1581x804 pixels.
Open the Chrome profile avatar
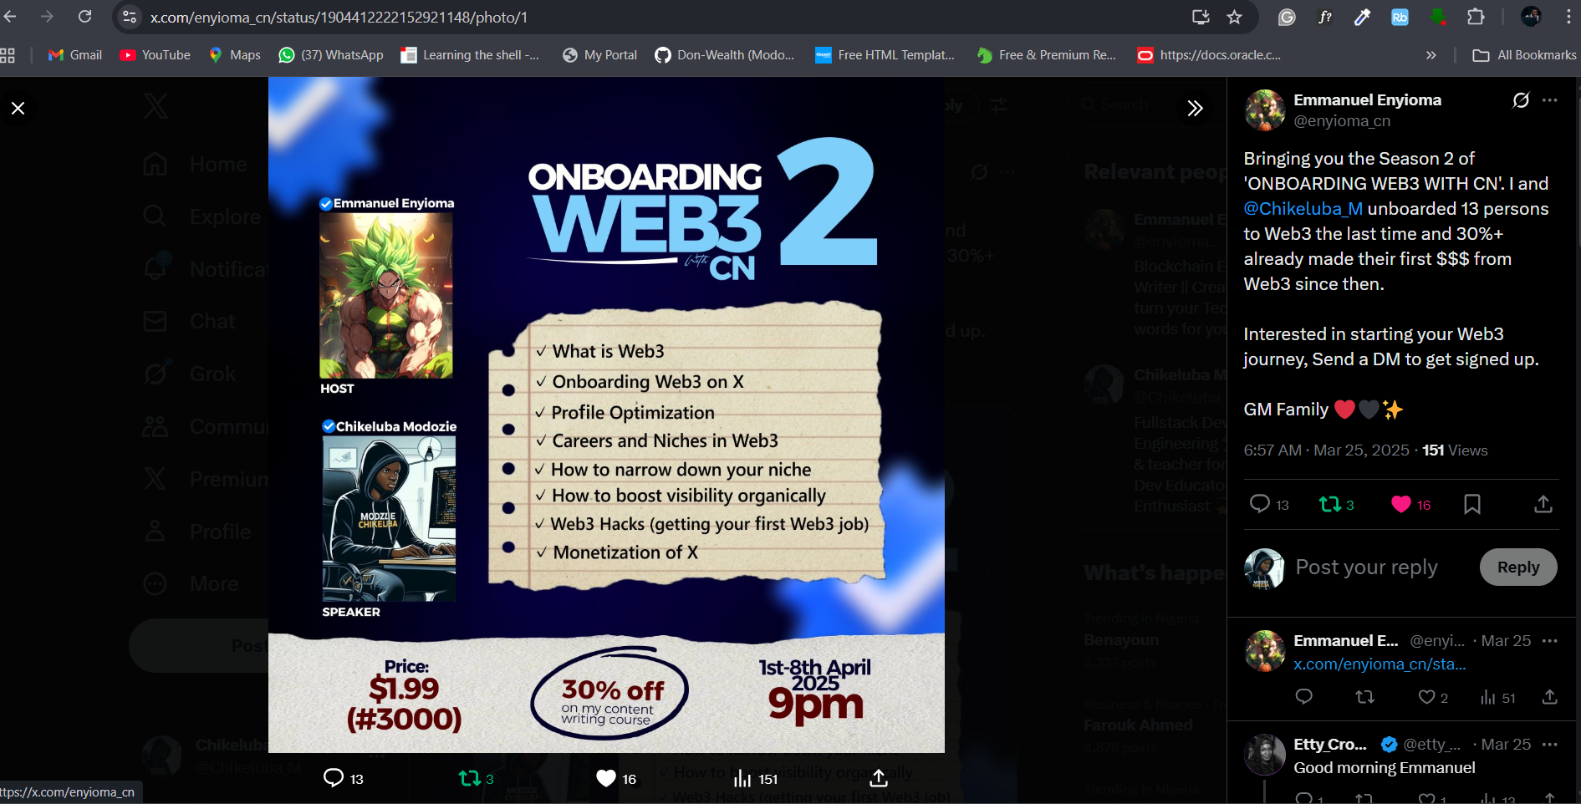(1531, 17)
